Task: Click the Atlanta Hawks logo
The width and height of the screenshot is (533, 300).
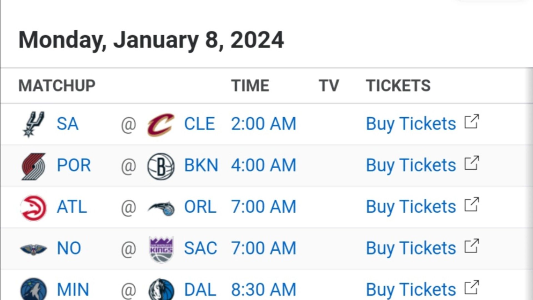Action: [34, 208]
